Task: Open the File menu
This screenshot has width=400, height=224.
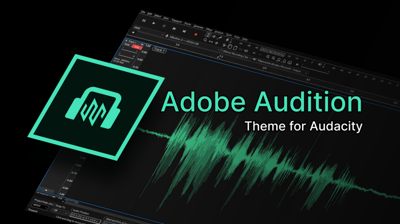Action: [143, 12]
